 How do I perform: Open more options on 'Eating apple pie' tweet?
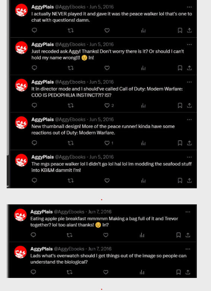click(x=188, y=212)
